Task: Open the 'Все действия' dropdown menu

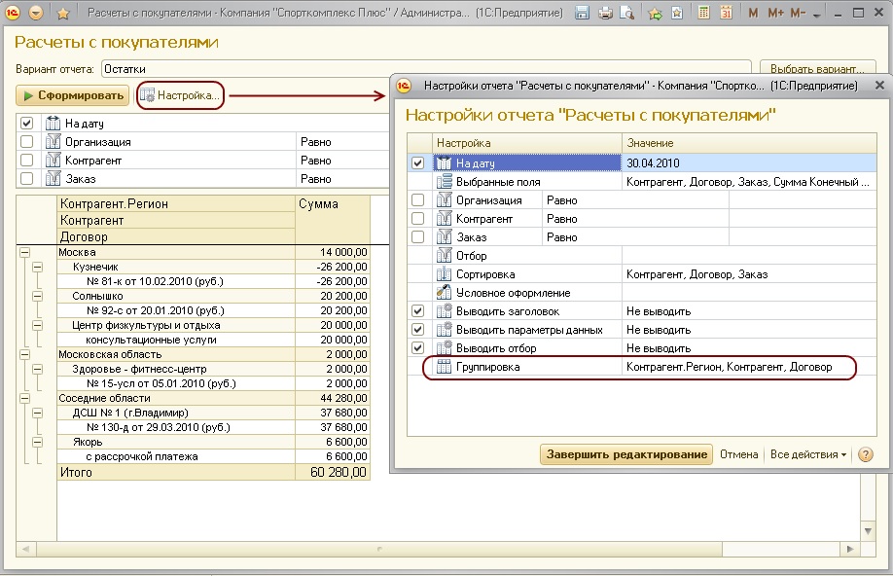Action: coord(807,454)
